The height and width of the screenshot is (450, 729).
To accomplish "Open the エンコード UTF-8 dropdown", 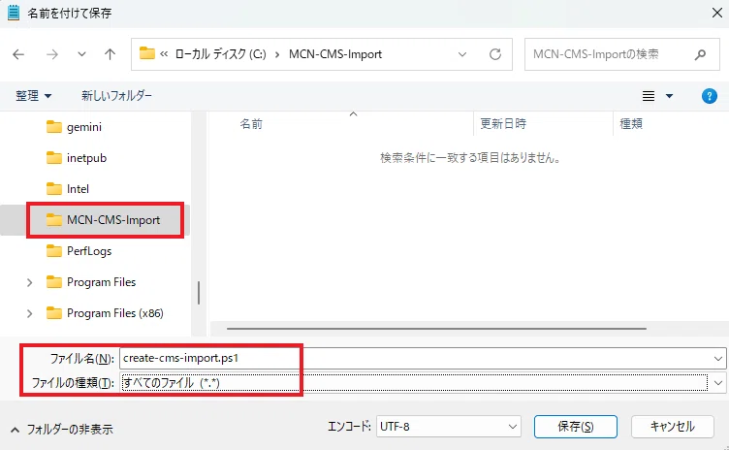I will [x=449, y=427].
